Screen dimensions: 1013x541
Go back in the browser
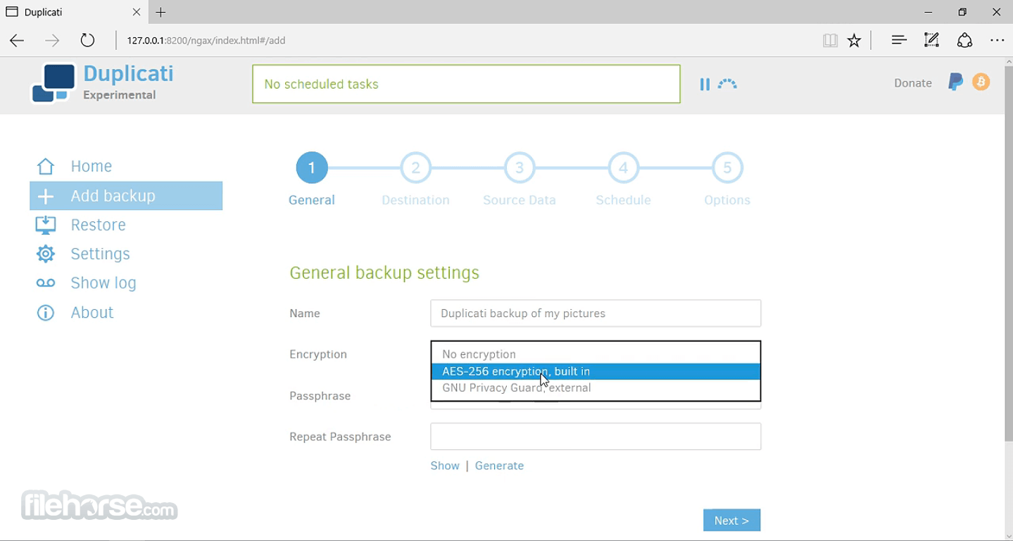[x=17, y=40]
